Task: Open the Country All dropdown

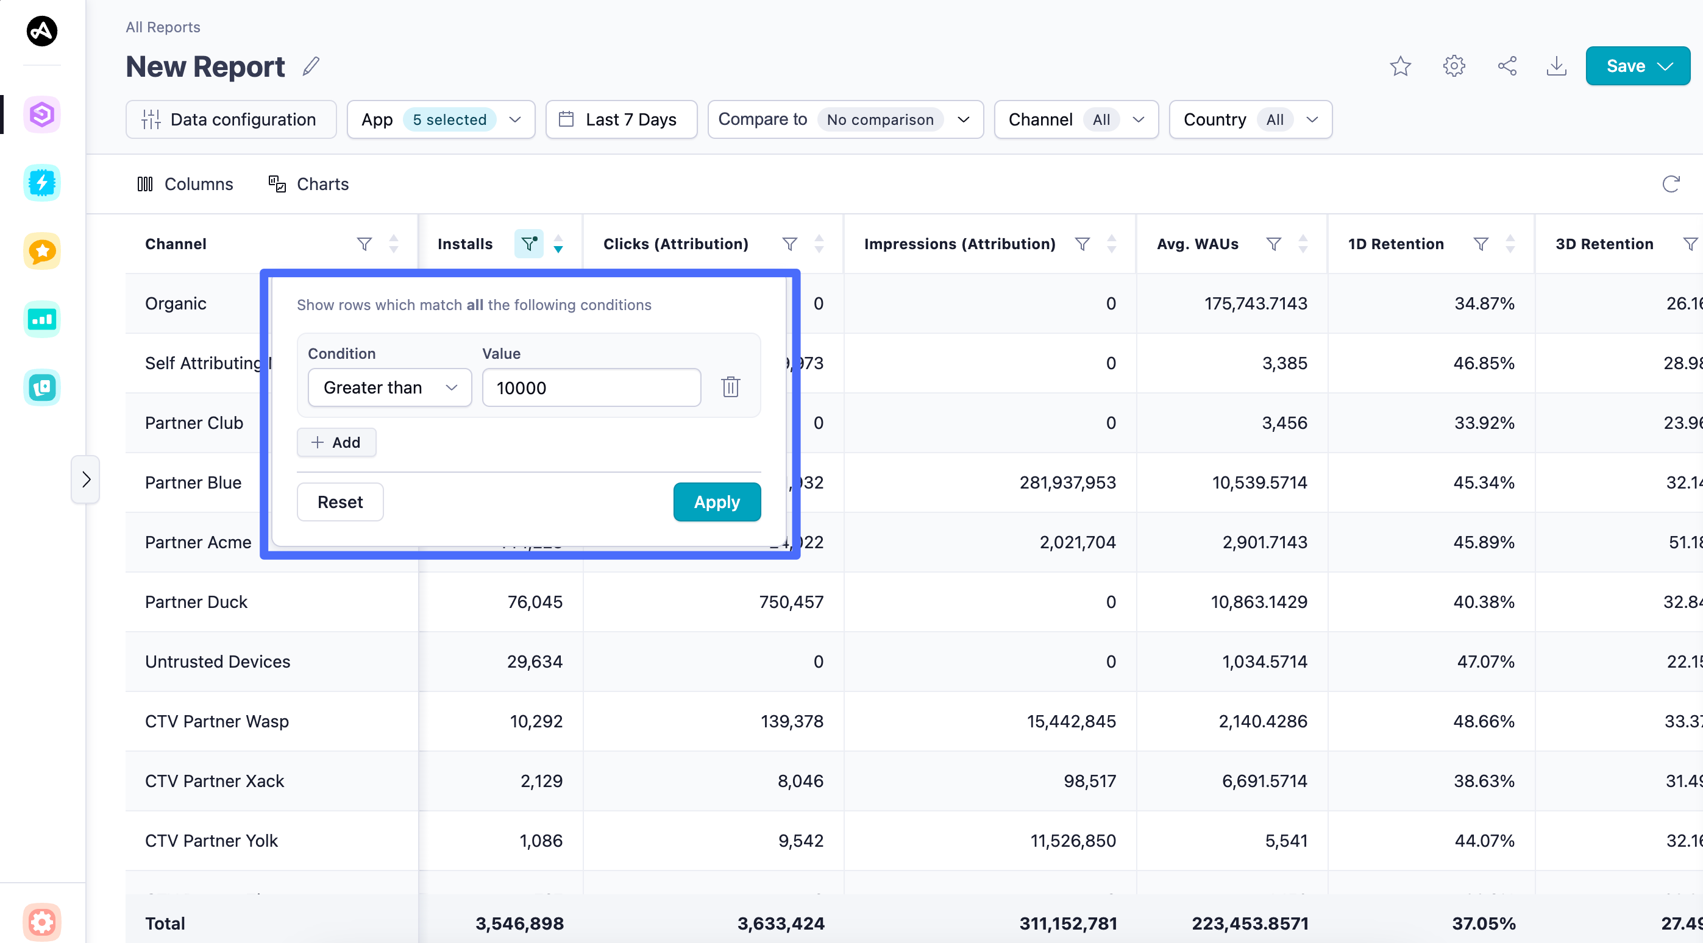Action: click(1250, 119)
